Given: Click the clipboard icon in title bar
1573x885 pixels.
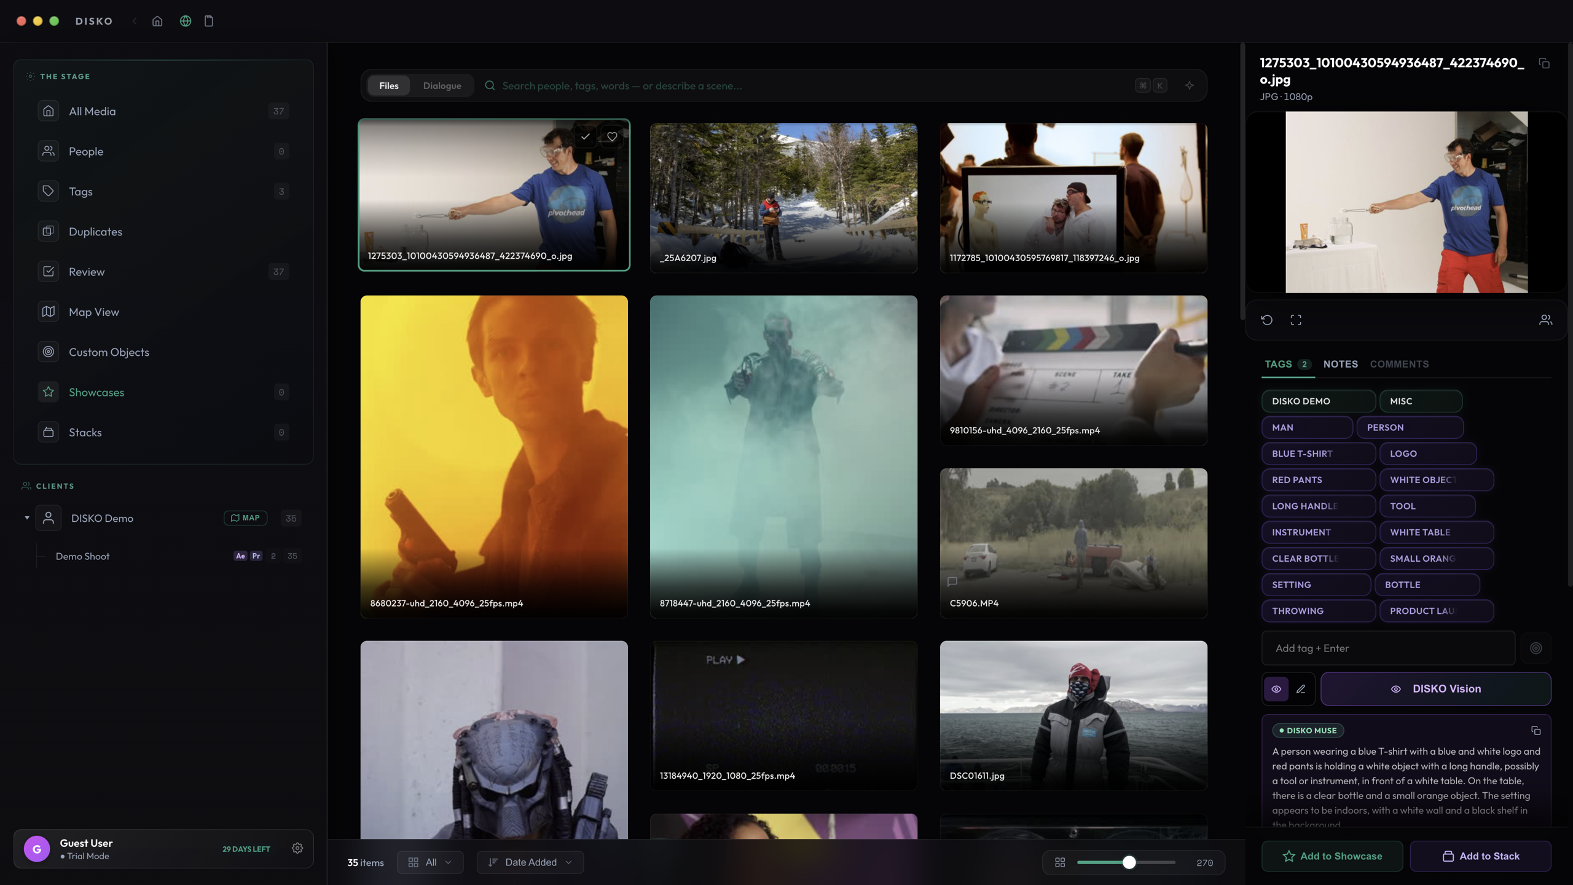Looking at the screenshot, I should tap(209, 21).
